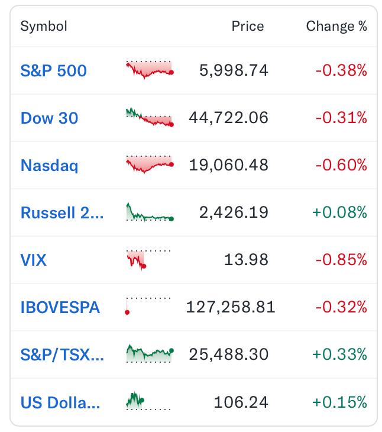The width and height of the screenshot is (382, 432).
Task: Click the Dow 30 sparkline chart
Action: pos(150,117)
